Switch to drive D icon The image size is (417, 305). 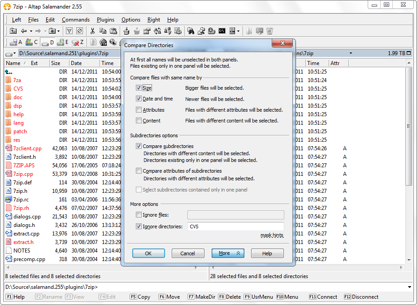tap(48, 42)
